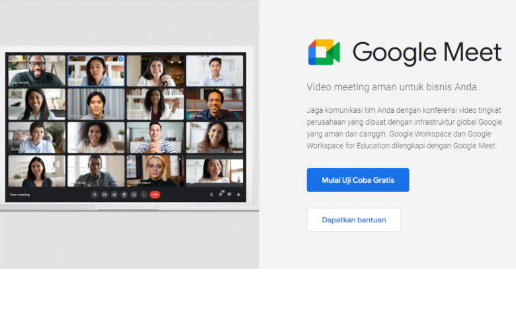The width and height of the screenshot is (516, 310).
Task: Open the chat icon in meeting toolbar
Action: tap(230, 195)
